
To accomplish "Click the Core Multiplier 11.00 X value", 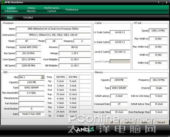I will click(x=75, y=59).
